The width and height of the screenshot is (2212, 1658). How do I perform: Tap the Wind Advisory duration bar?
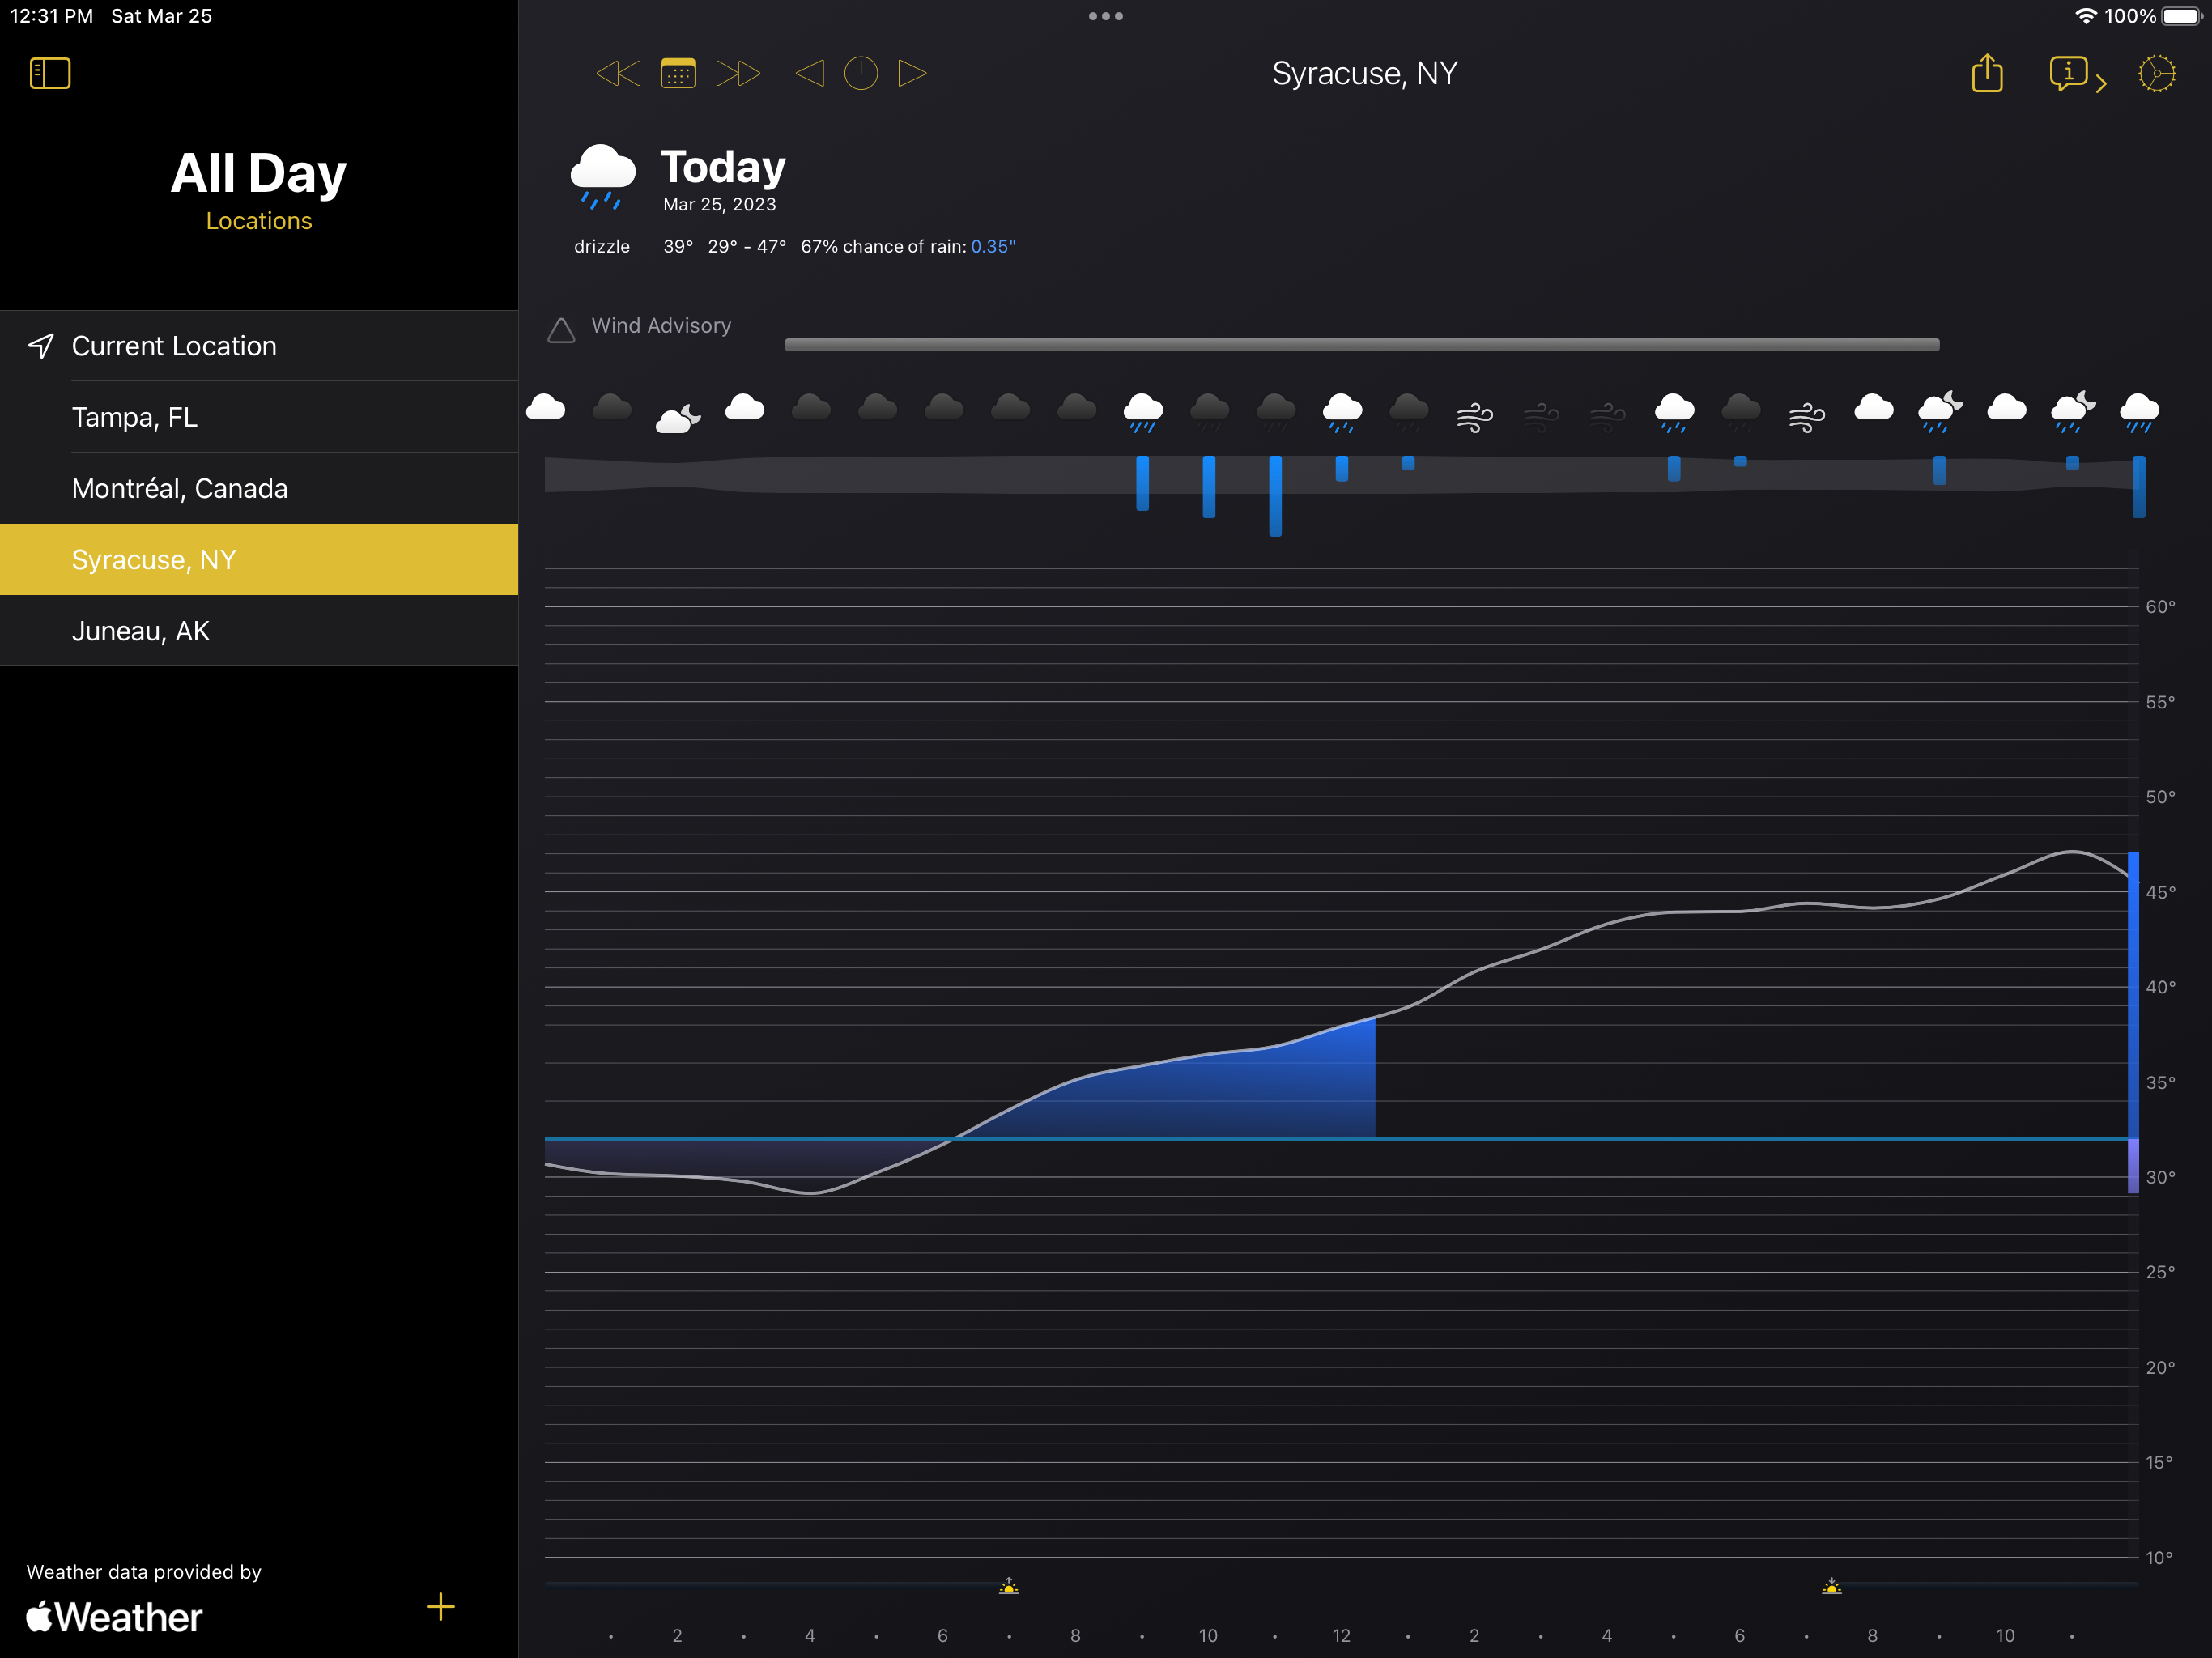click(x=1362, y=345)
